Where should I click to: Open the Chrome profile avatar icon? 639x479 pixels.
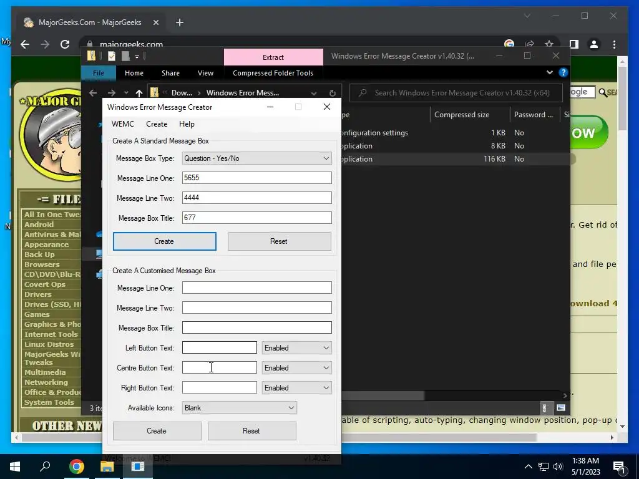[x=594, y=44]
